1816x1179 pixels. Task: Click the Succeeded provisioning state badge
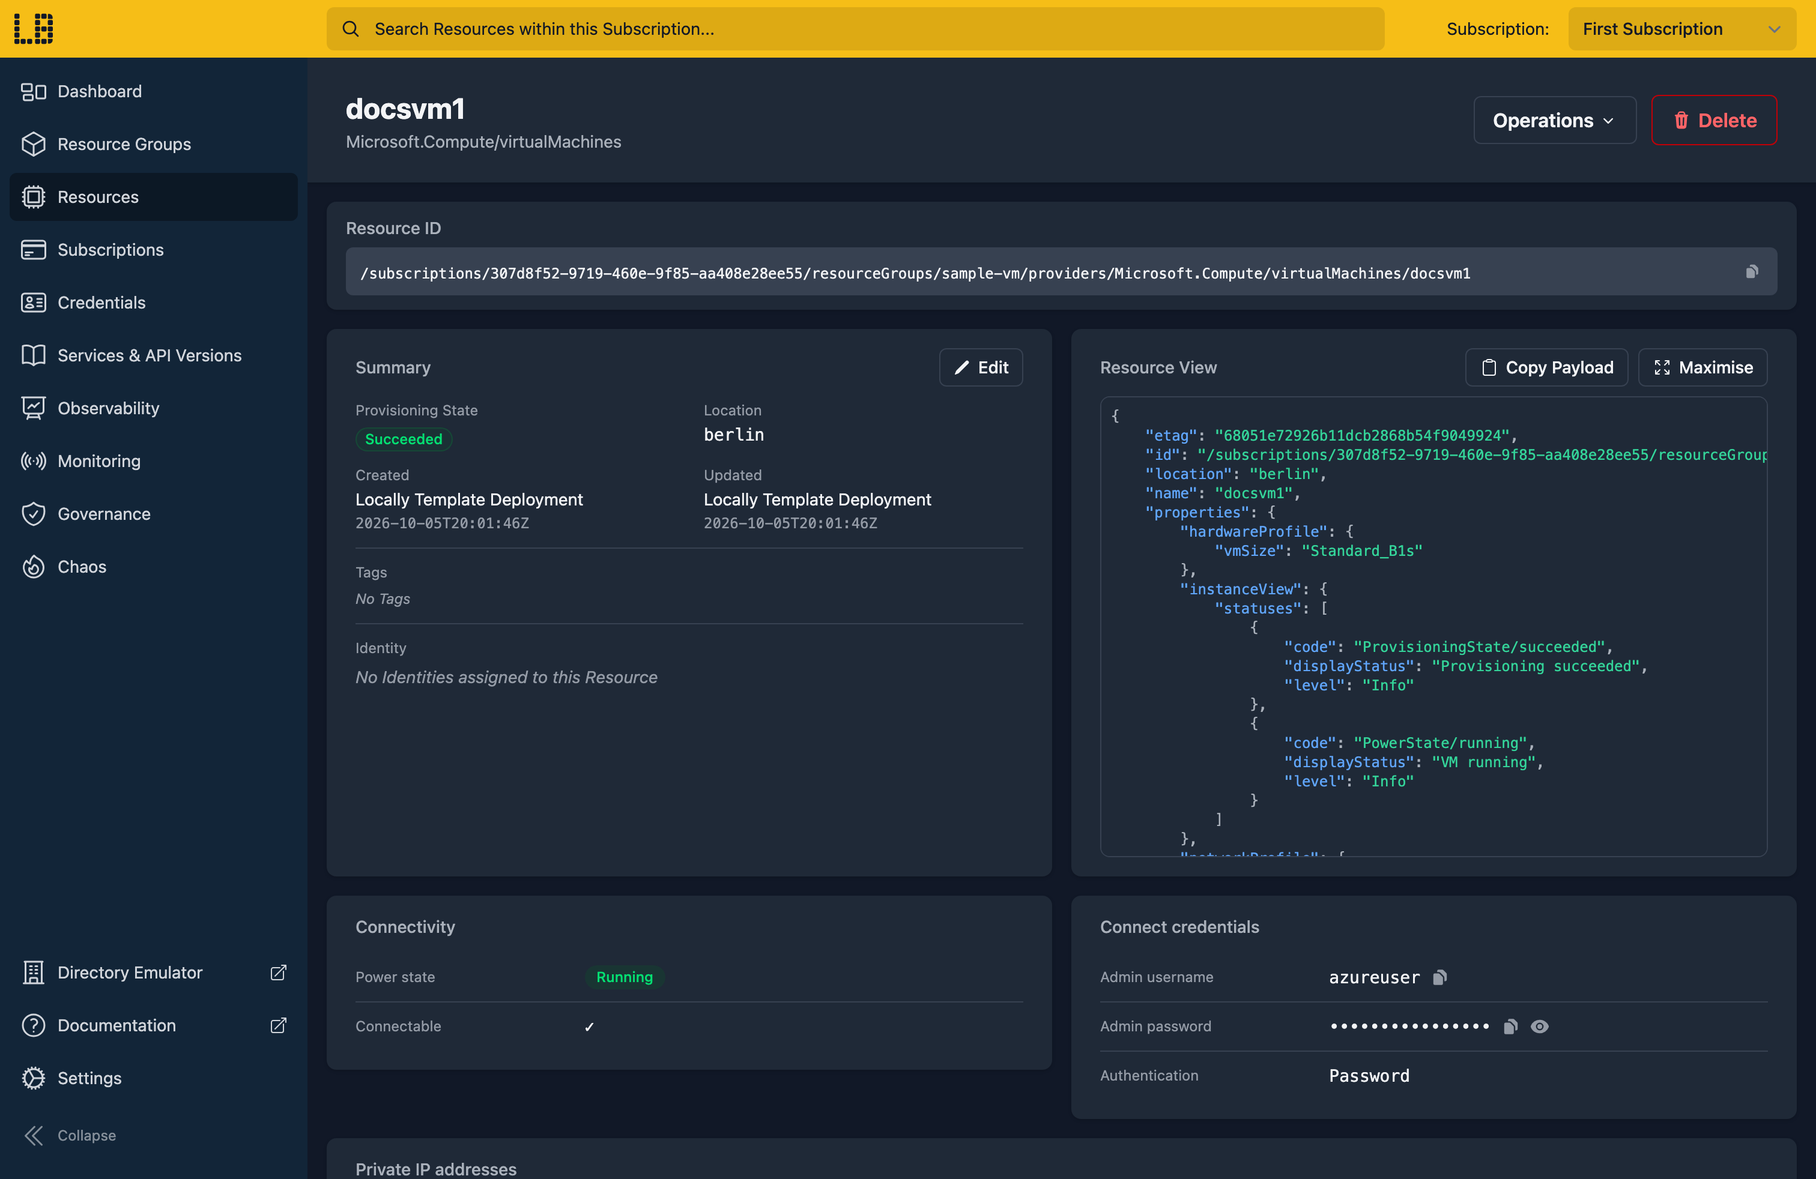coord(404,439)
